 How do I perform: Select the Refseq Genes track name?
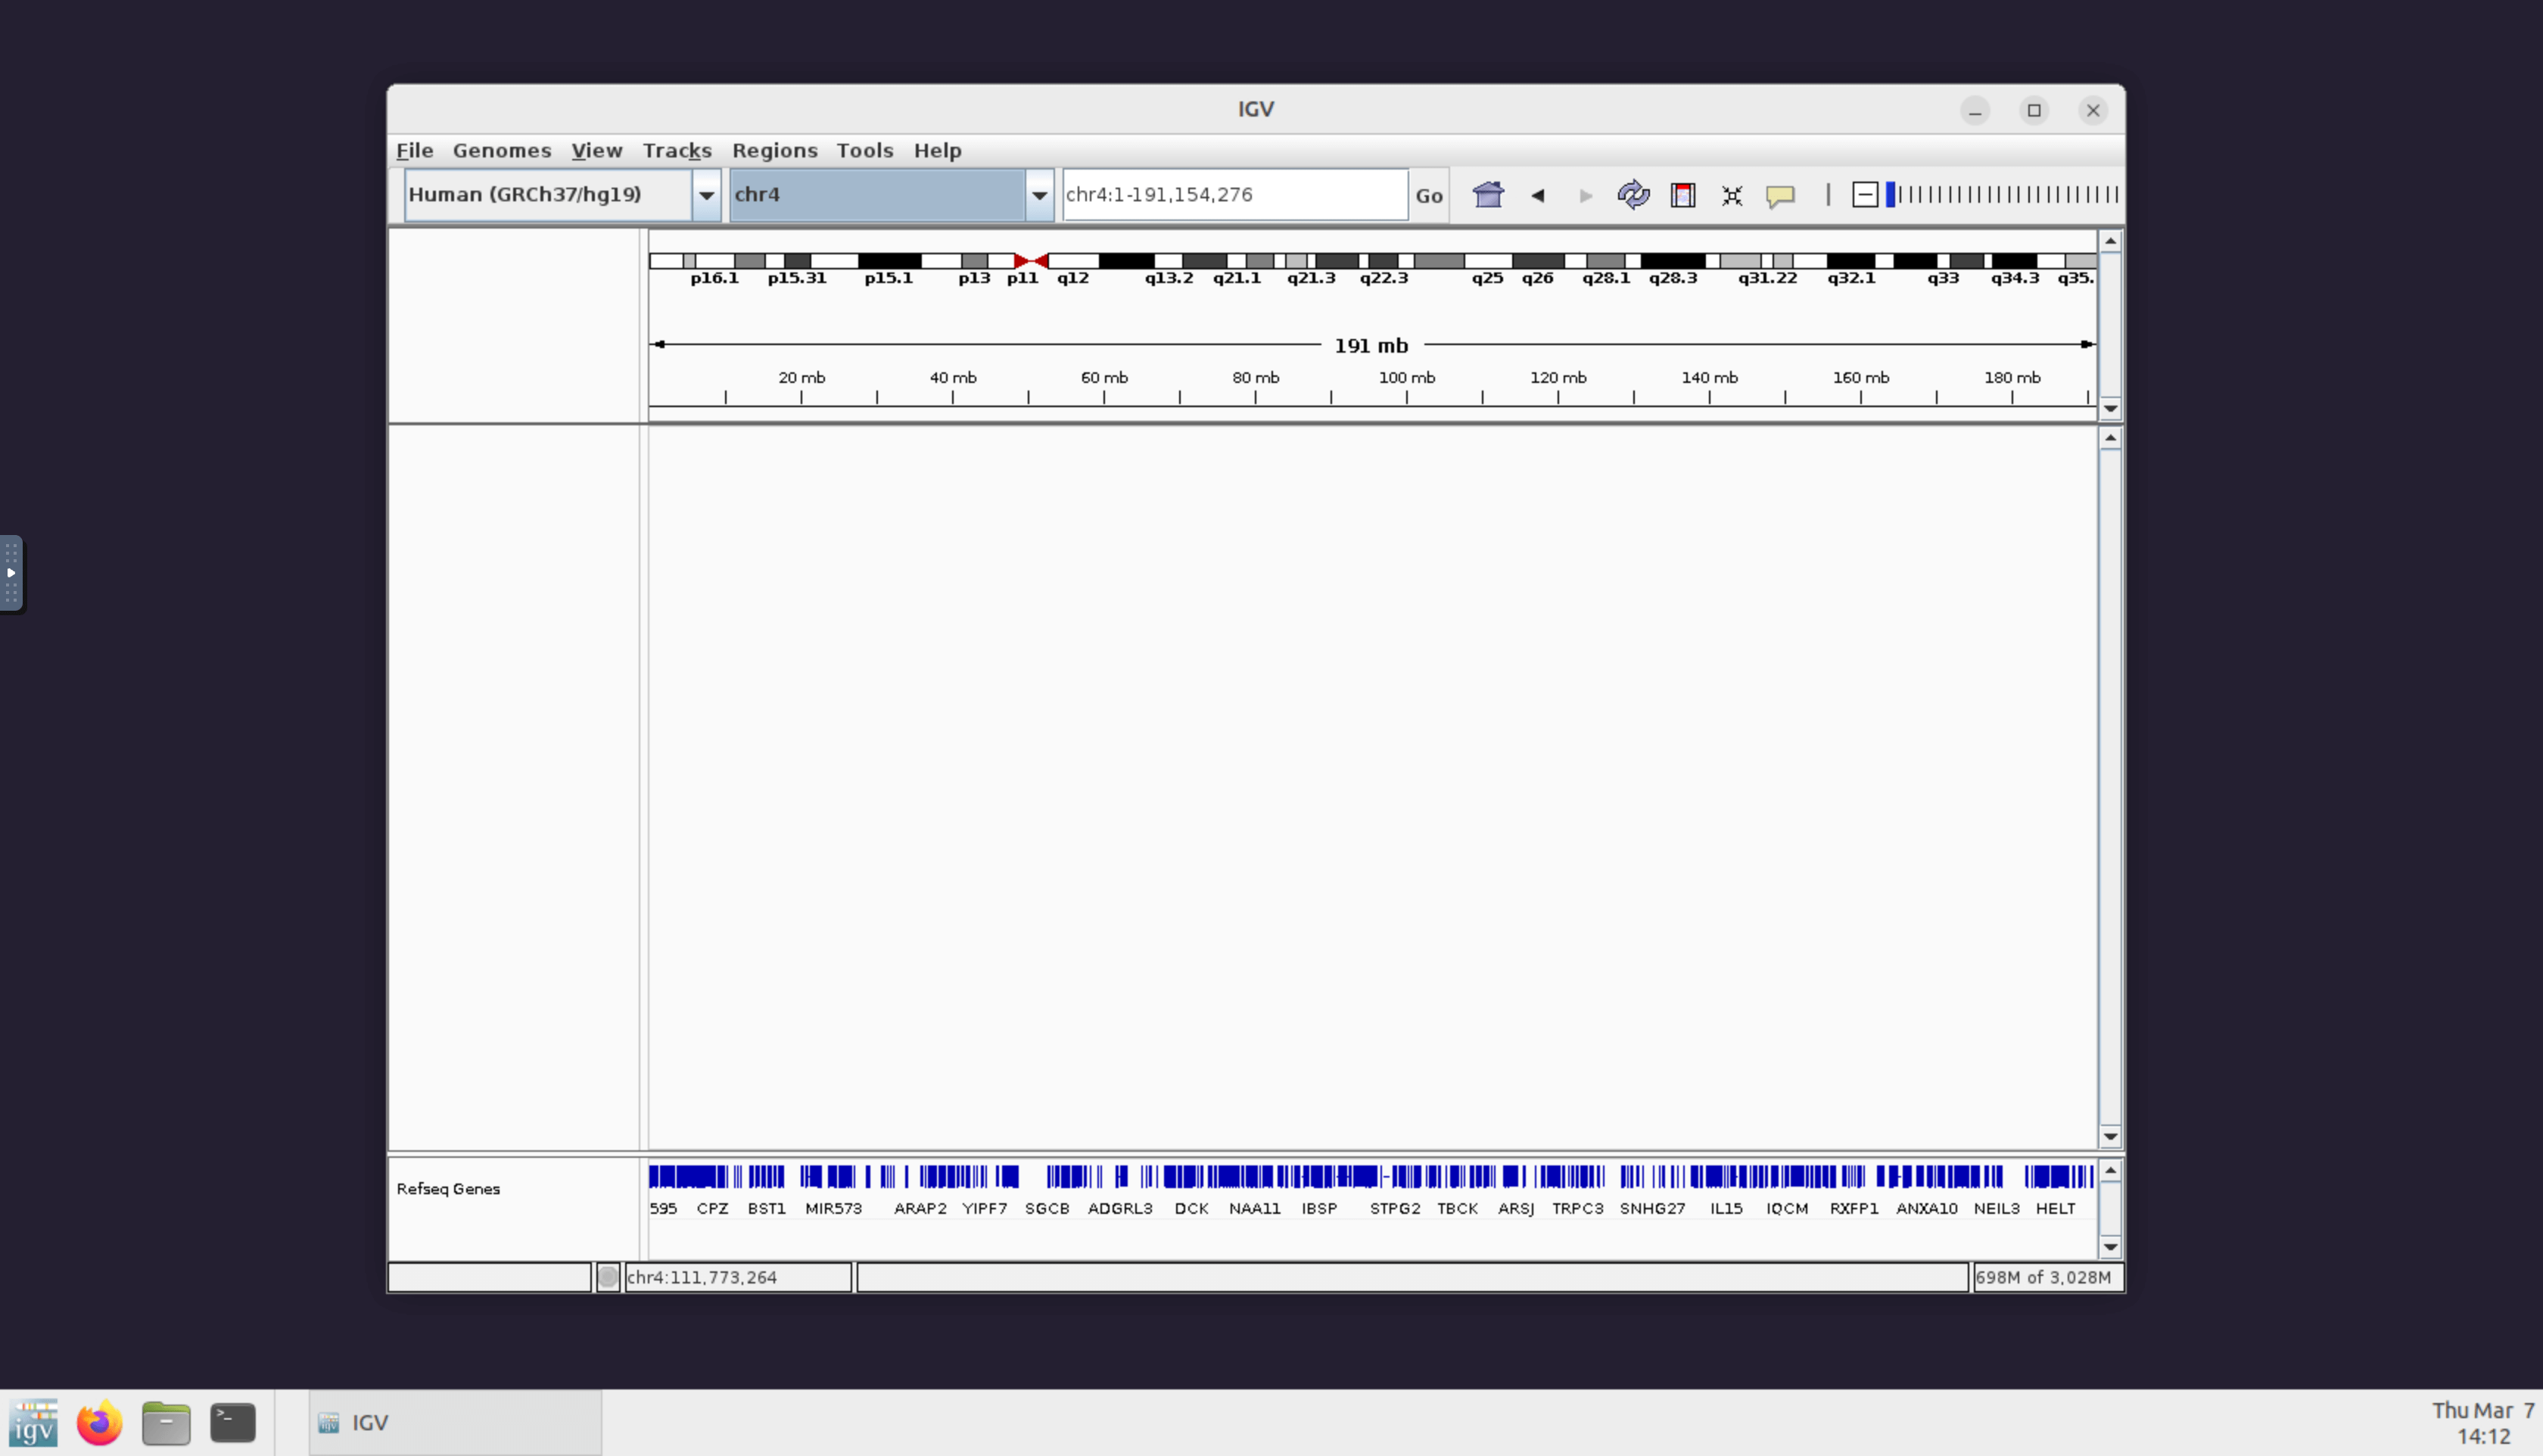448,1188
